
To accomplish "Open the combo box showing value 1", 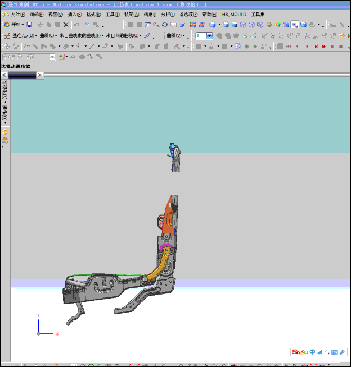I will point(209,35).
